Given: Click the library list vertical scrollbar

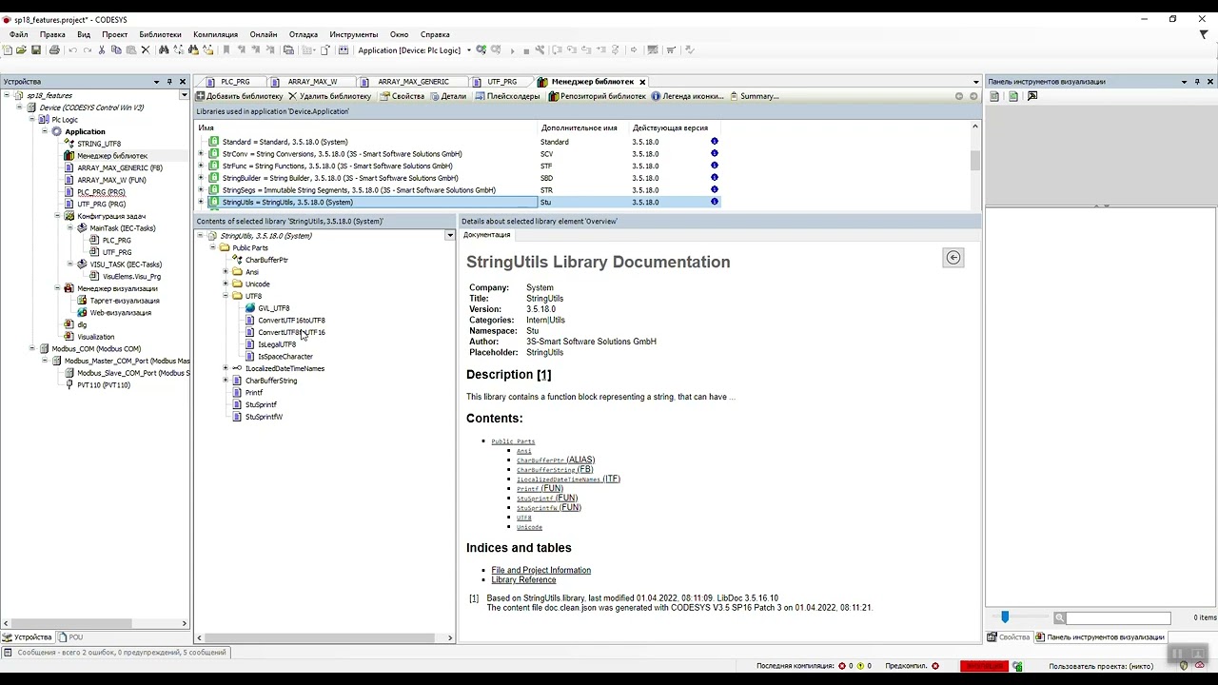Looking at the screenshot, I should (x=975, y=160).
